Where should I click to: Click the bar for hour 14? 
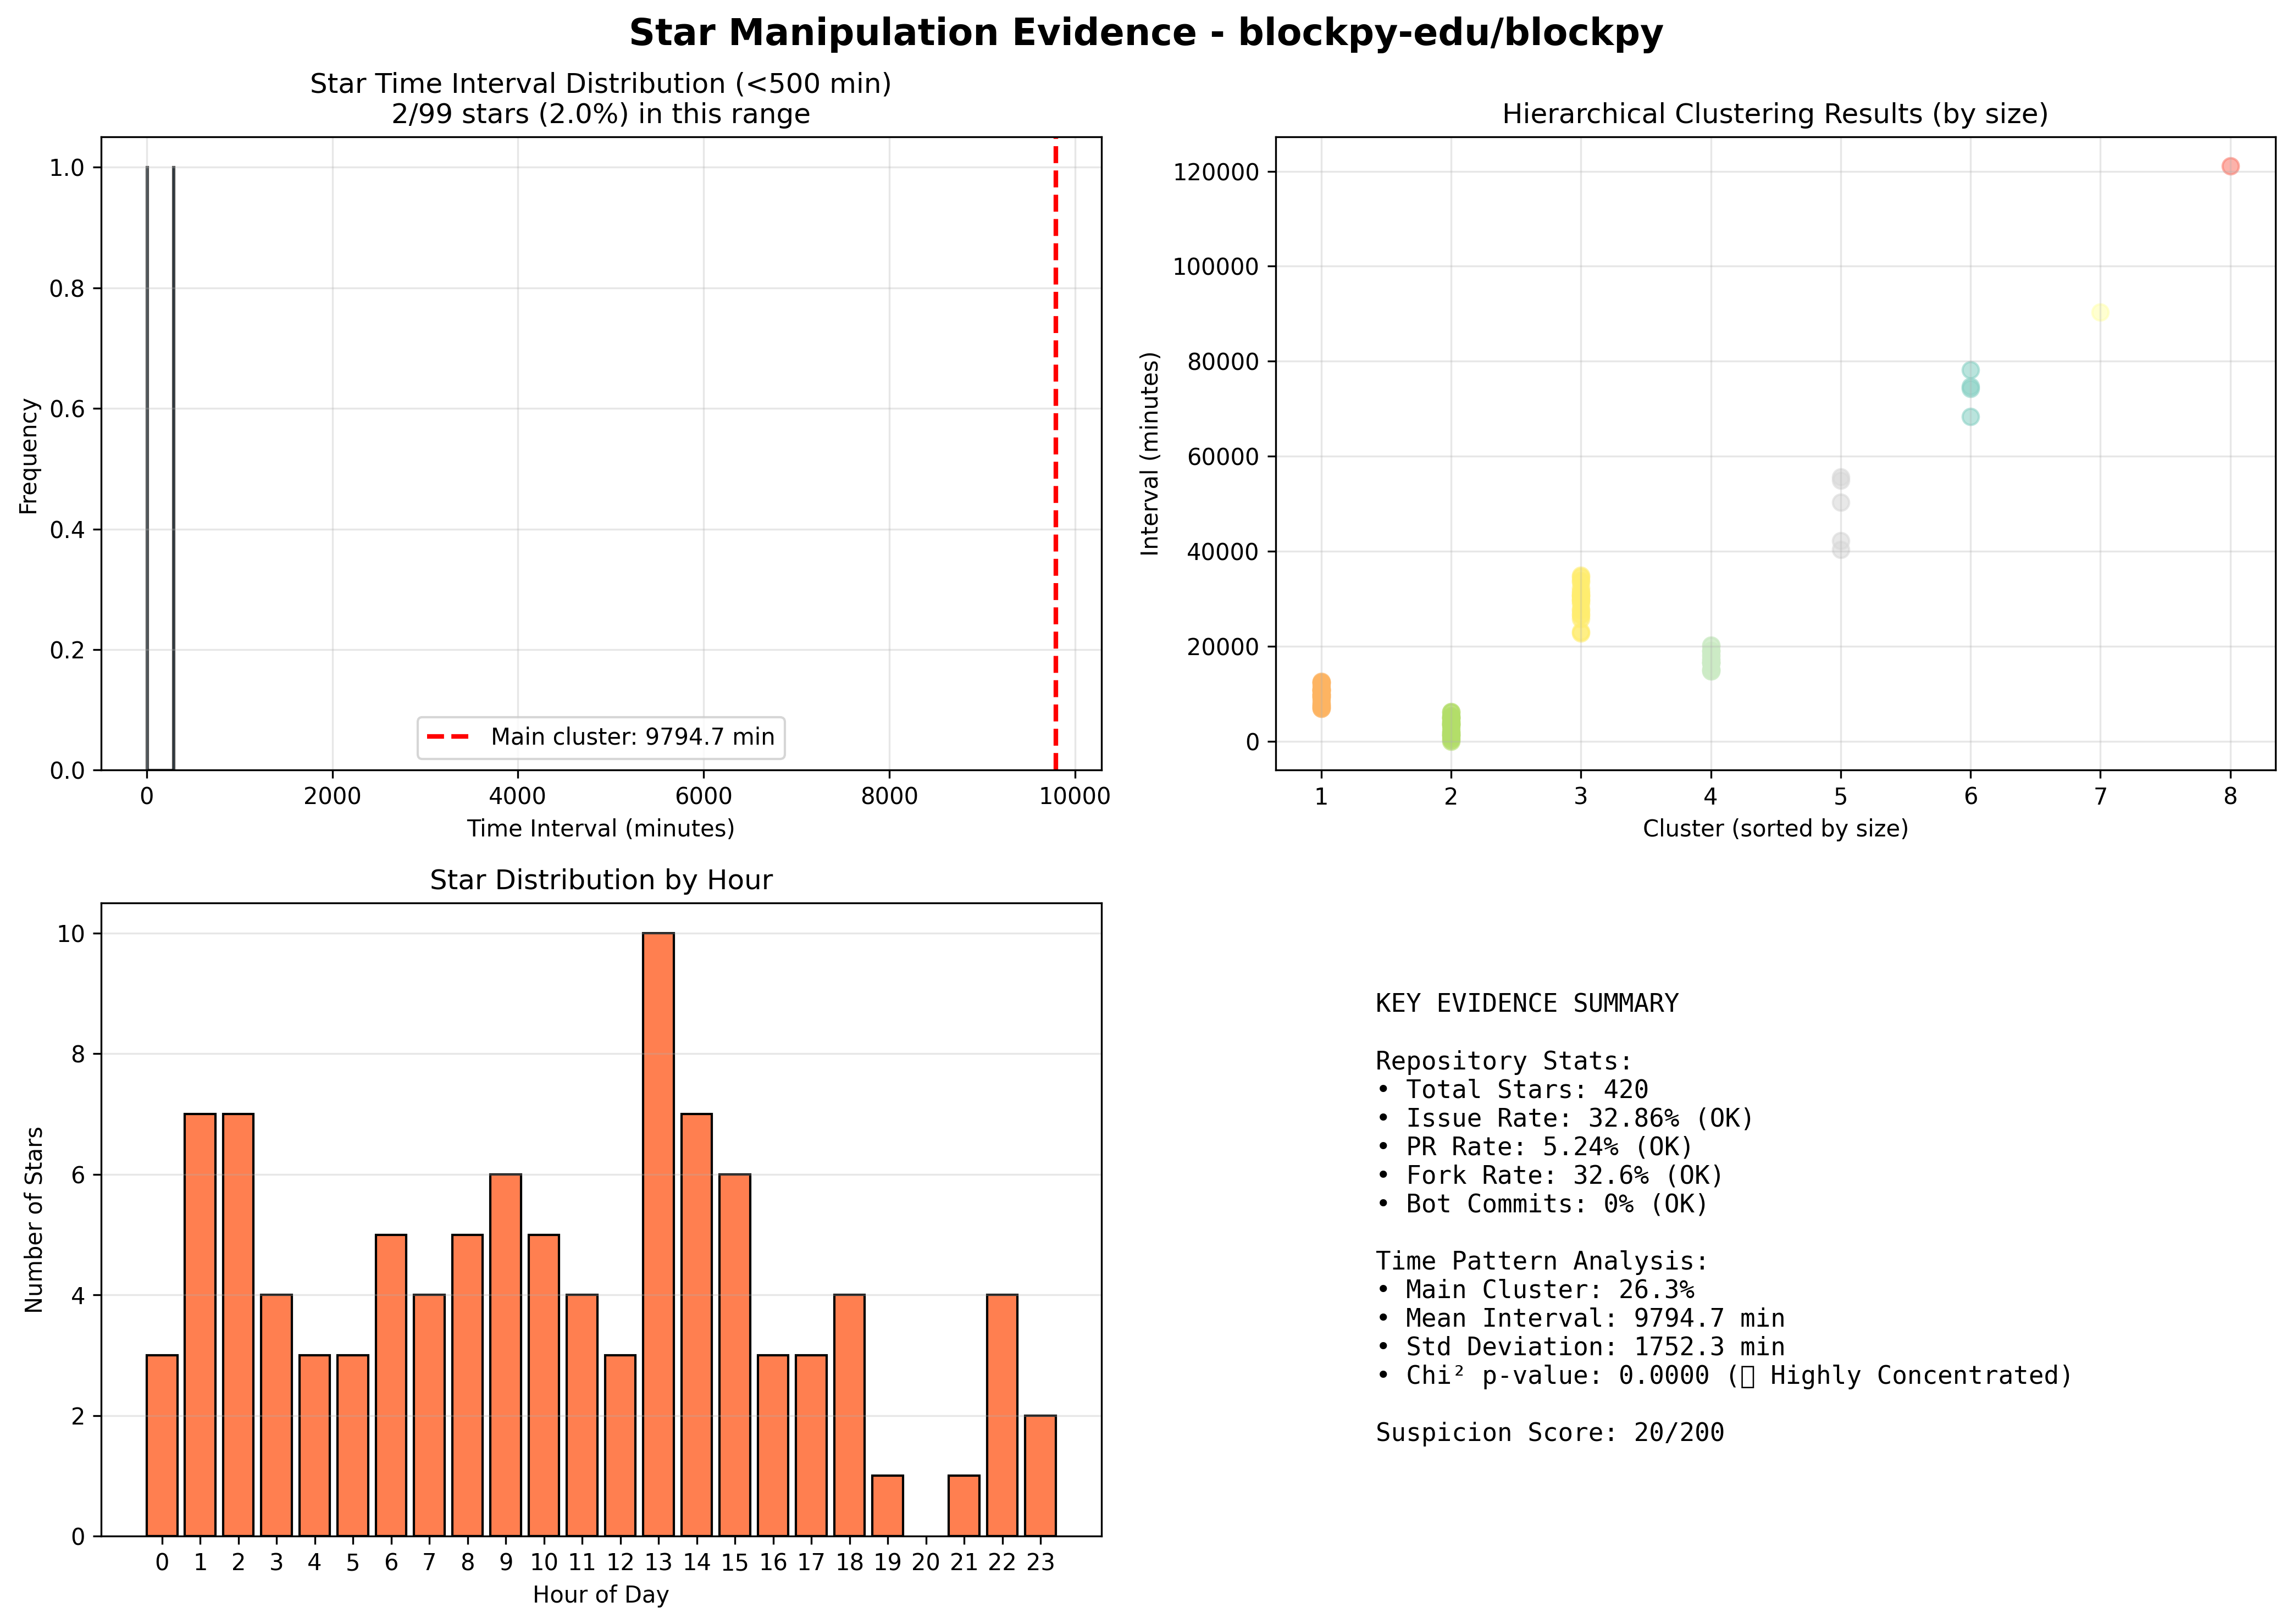click(x=696, y=1325)
